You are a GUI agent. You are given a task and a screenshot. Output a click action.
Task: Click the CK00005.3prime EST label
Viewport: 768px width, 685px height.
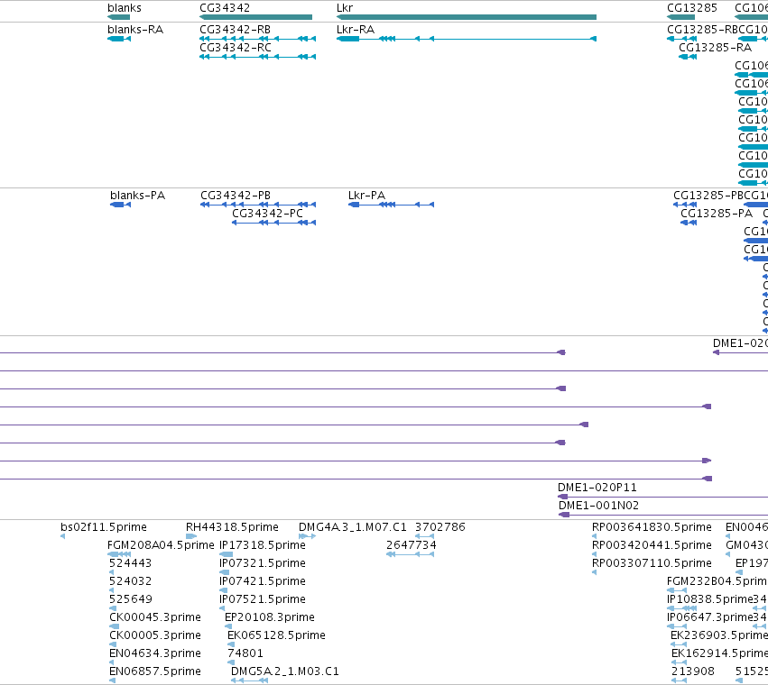[x=155, y=635]
